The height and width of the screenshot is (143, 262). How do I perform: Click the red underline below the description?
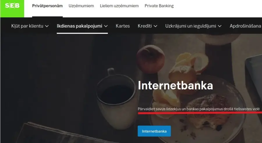tap(200, 113)
